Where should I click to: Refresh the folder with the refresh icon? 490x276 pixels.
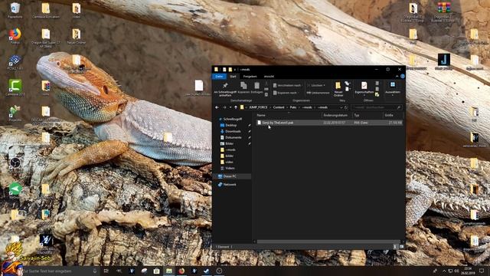click(x=346, y=107)
